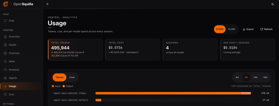This screenshot has width=279, height=106.
Task: Click the 'running average' caption
Action: click(232, 52)
